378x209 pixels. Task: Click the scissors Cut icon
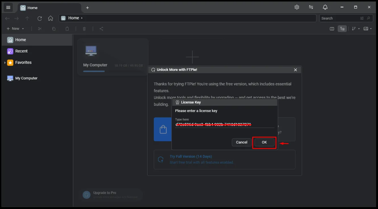tap(40, 29)
